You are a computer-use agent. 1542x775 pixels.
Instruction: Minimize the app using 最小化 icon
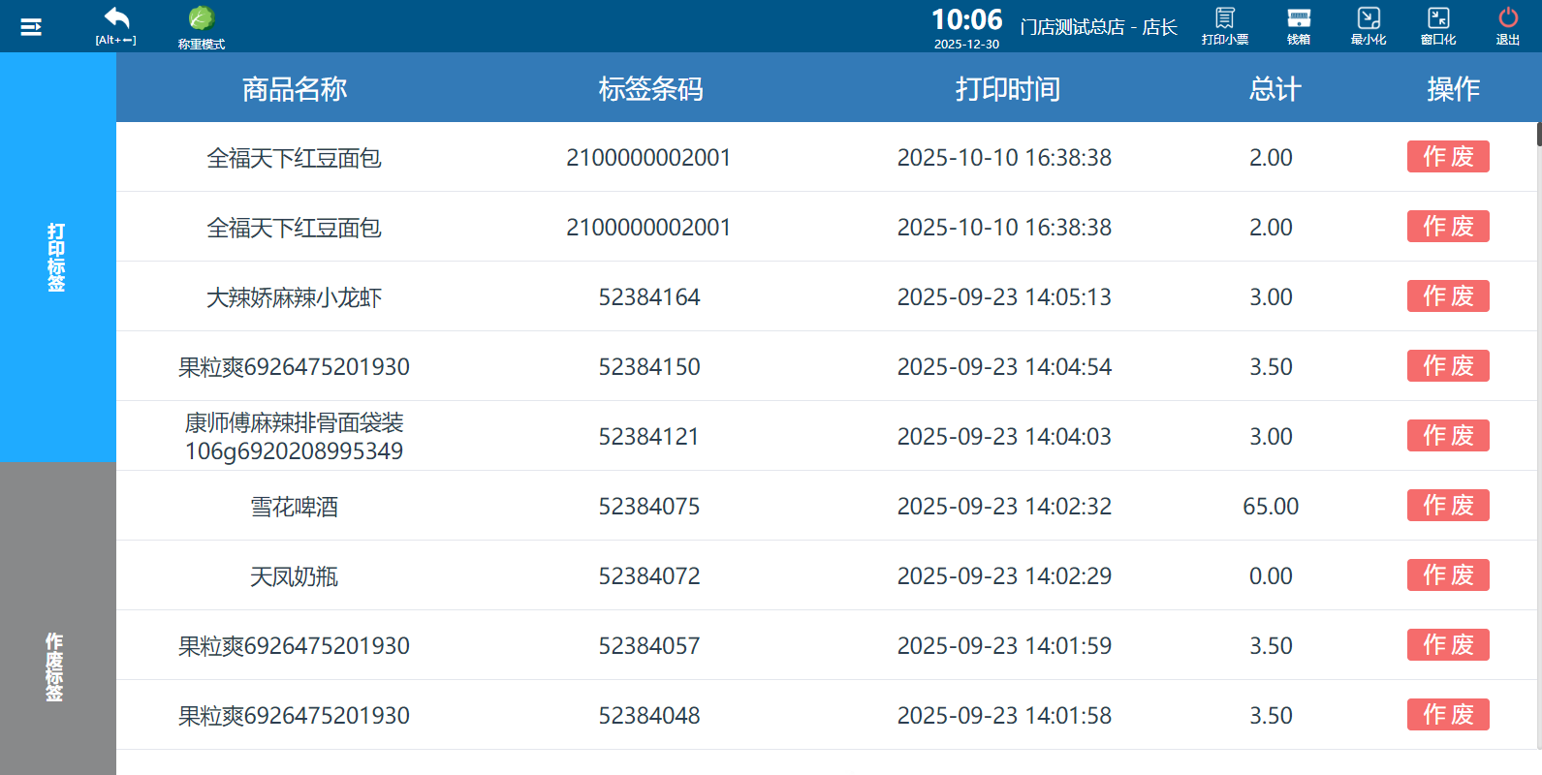[1369, 25]
